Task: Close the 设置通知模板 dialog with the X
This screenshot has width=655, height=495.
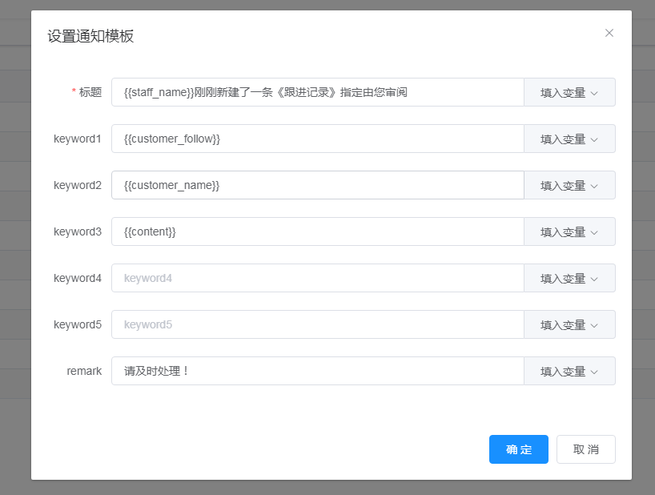Action: coord(609,34)
